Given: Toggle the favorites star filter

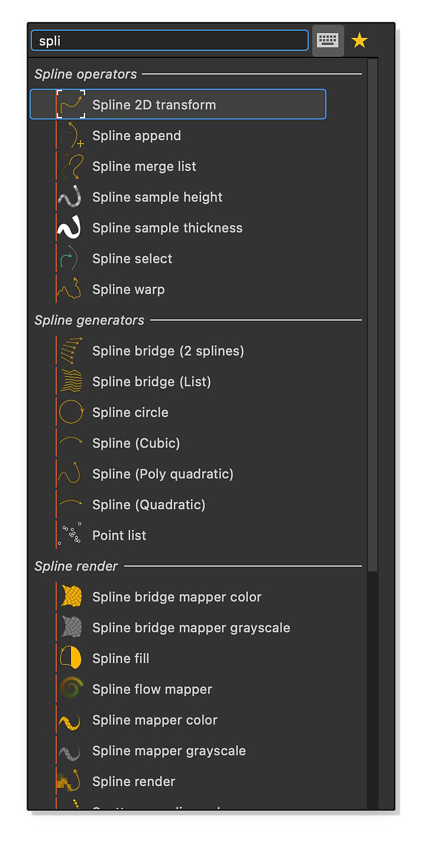Looking at the screenshot, I should [x=360, y=40].
